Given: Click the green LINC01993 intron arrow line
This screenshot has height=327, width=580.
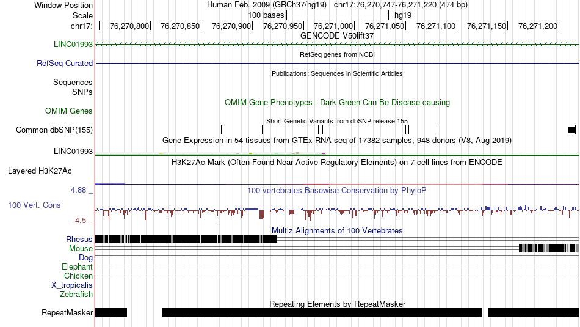Looking at the screenshot, I should click(337, 45).
